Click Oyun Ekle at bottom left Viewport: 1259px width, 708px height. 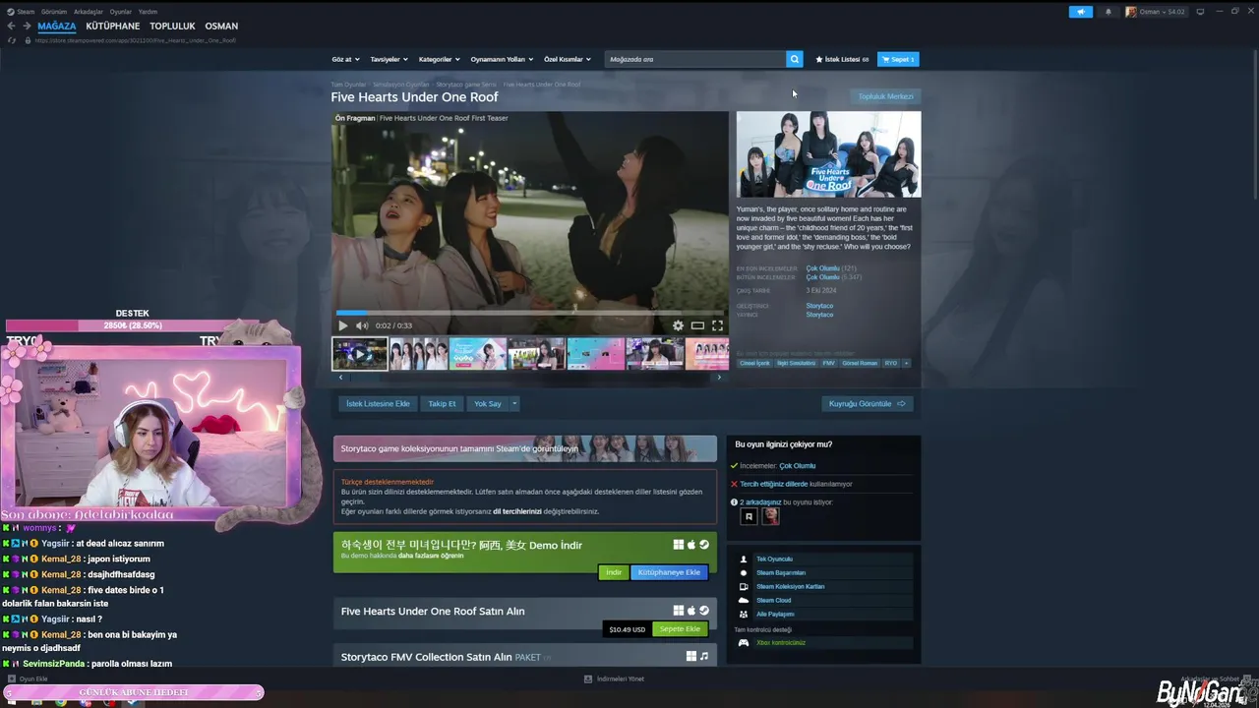(28, 678)
